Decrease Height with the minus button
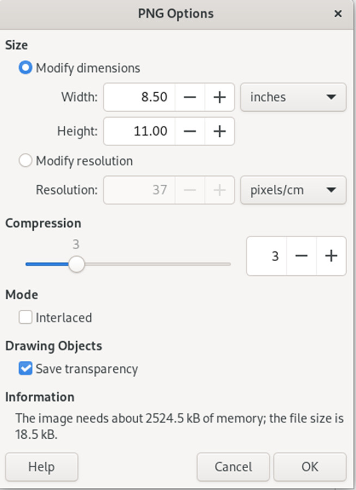 coord(190,131)
